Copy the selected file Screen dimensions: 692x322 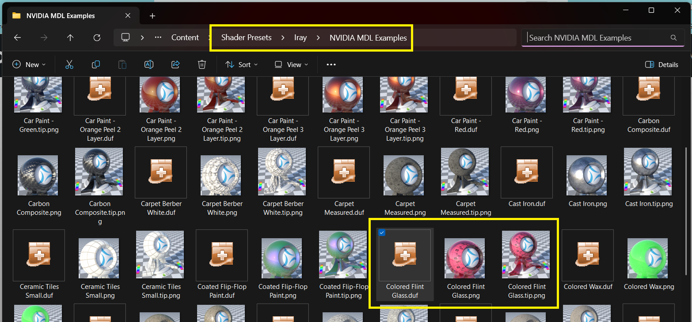pos(96,64)
